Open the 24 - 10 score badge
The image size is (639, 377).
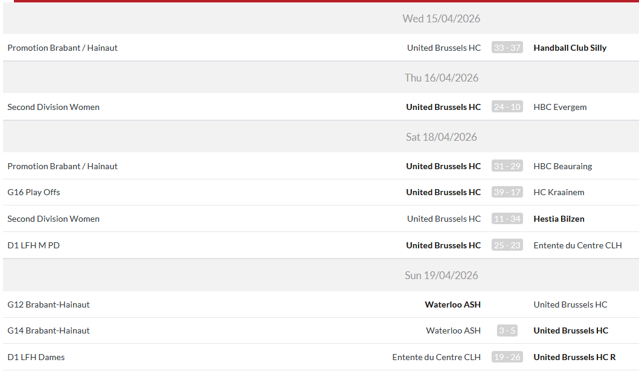pyautogui.click(x=507, y=107)
